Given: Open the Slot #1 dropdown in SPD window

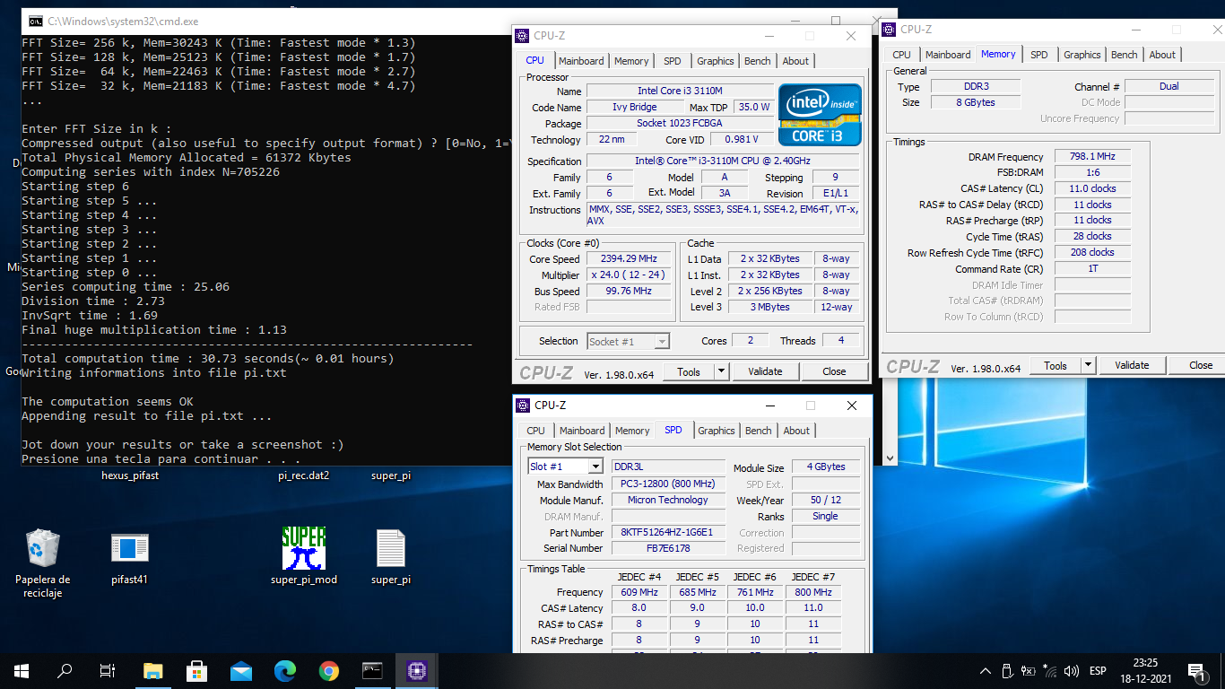Looking at the screenshot, I should [x=595, y=467].
